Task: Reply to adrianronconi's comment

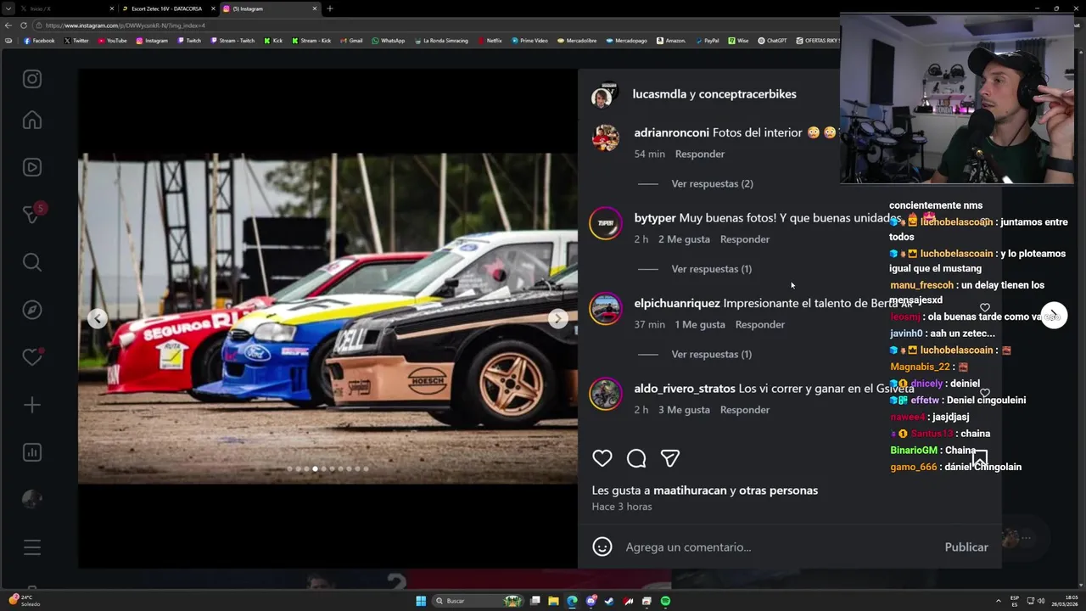Action: click(700, 154)
